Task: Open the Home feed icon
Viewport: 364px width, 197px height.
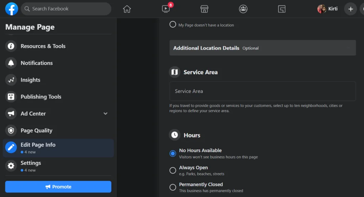Action: click(127, 9)
